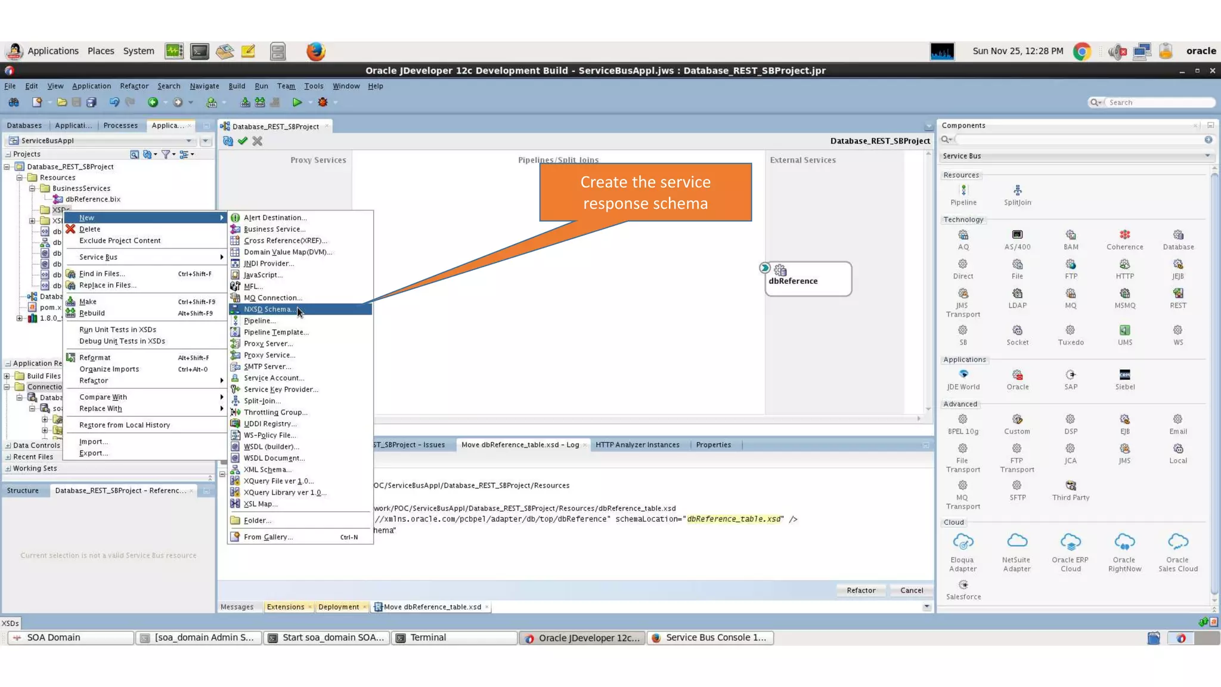Switch to Terminal in the taskbar
1221x687 pixels.
[x=454, y=638]
